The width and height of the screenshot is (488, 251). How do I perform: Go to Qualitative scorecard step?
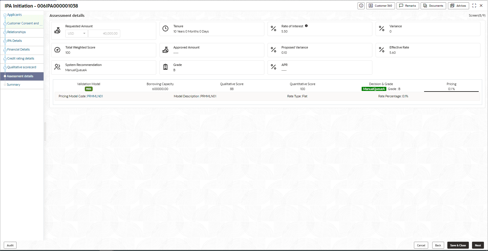22,67
